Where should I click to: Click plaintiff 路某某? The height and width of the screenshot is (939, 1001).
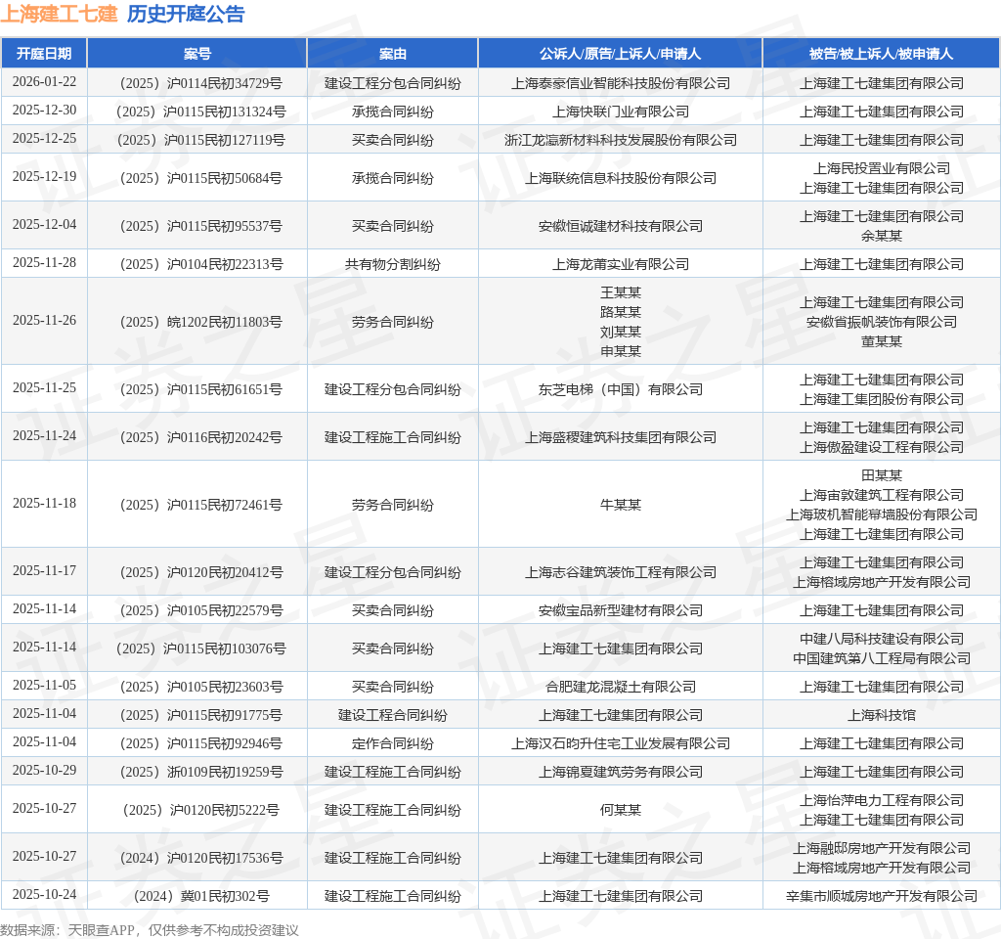621,312
